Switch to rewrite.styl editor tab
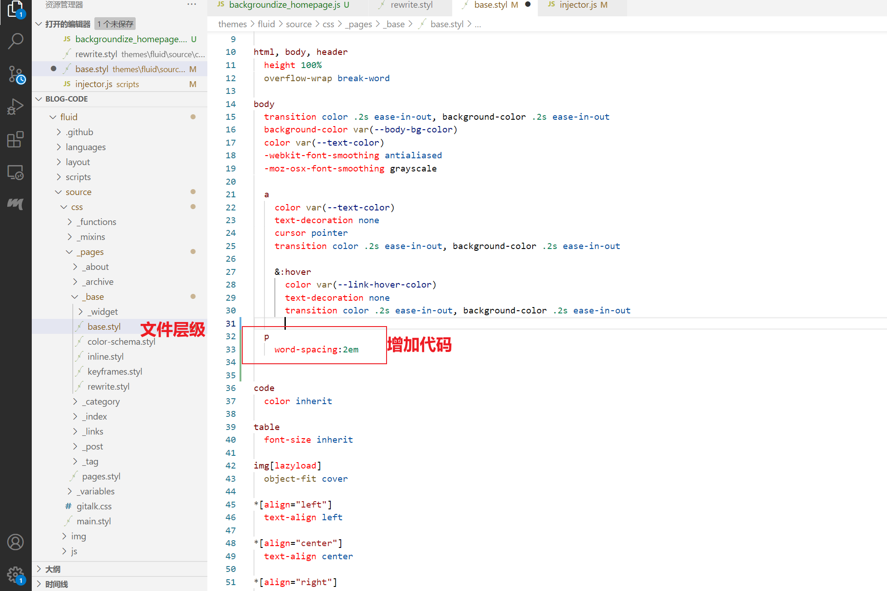The image size is (887, 591). (411, 5)
